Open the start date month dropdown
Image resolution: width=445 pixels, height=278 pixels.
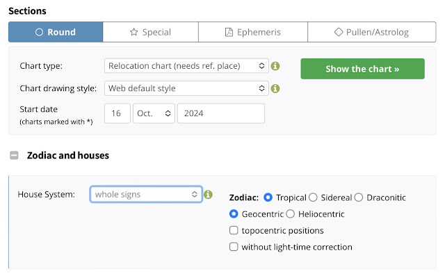154,113
